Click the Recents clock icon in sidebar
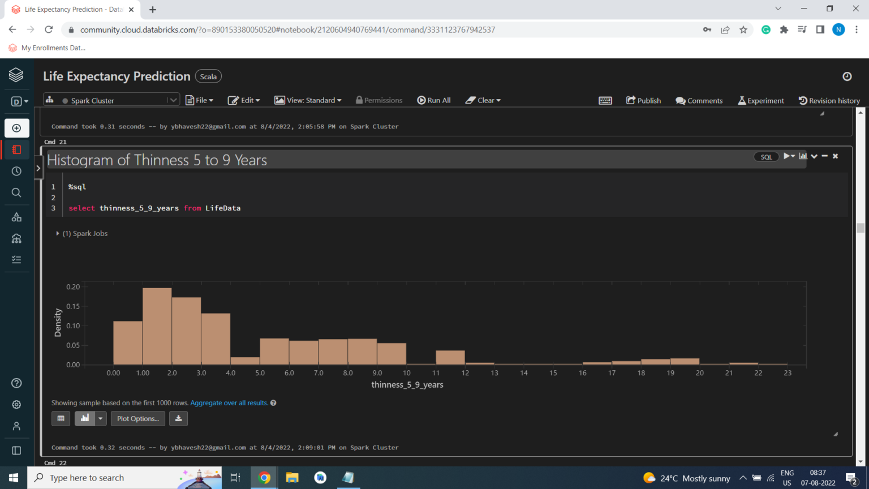The width and height of the screenshot is (869, 489). point(16,171)
